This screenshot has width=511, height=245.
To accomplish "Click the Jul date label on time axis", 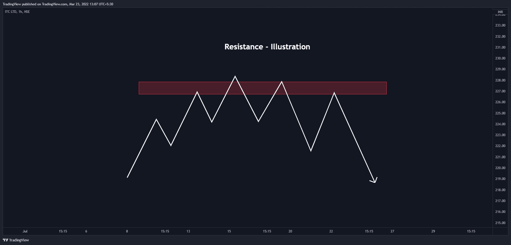I will (x=25, y=231).
